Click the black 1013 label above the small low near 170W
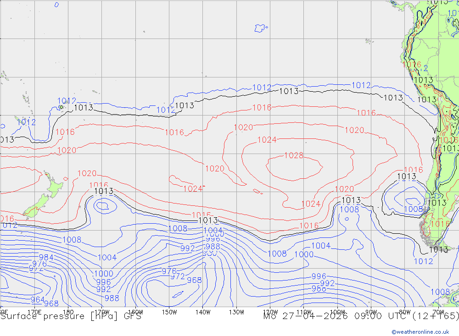This screenshot has width=459, height=336. [x=104, y=191]
